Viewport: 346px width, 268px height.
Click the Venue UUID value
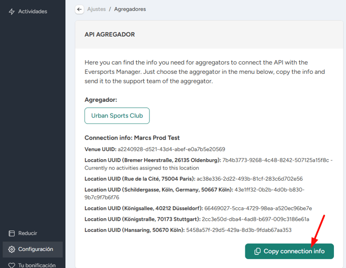click(x=171, y=149)
